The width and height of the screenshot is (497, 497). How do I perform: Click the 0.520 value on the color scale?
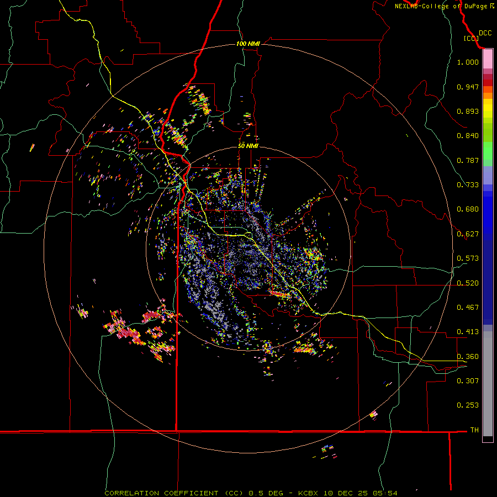tap(468, 283)
